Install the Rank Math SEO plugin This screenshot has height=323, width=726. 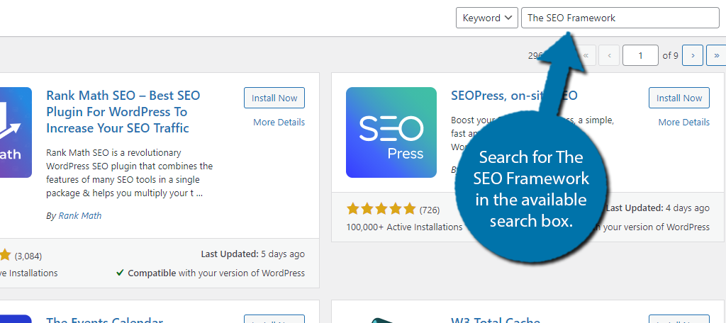(x=274, y=98)
